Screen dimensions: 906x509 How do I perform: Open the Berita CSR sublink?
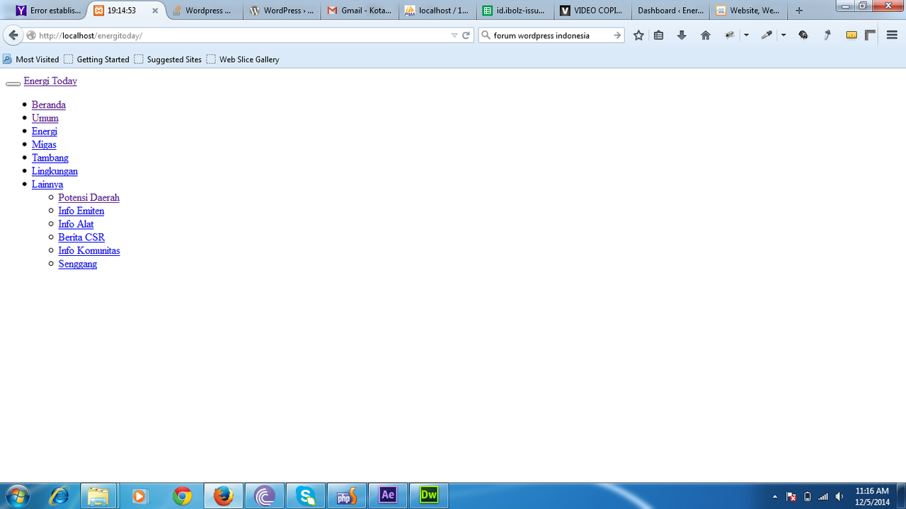81,238
